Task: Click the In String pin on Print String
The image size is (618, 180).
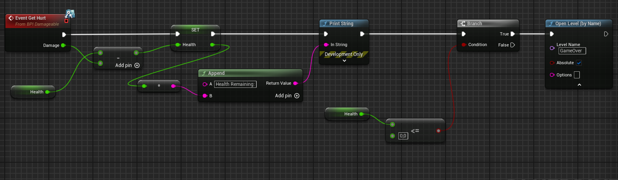Action: 326,45
